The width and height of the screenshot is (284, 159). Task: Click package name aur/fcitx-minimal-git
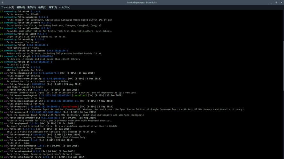(x=18, y=90)
